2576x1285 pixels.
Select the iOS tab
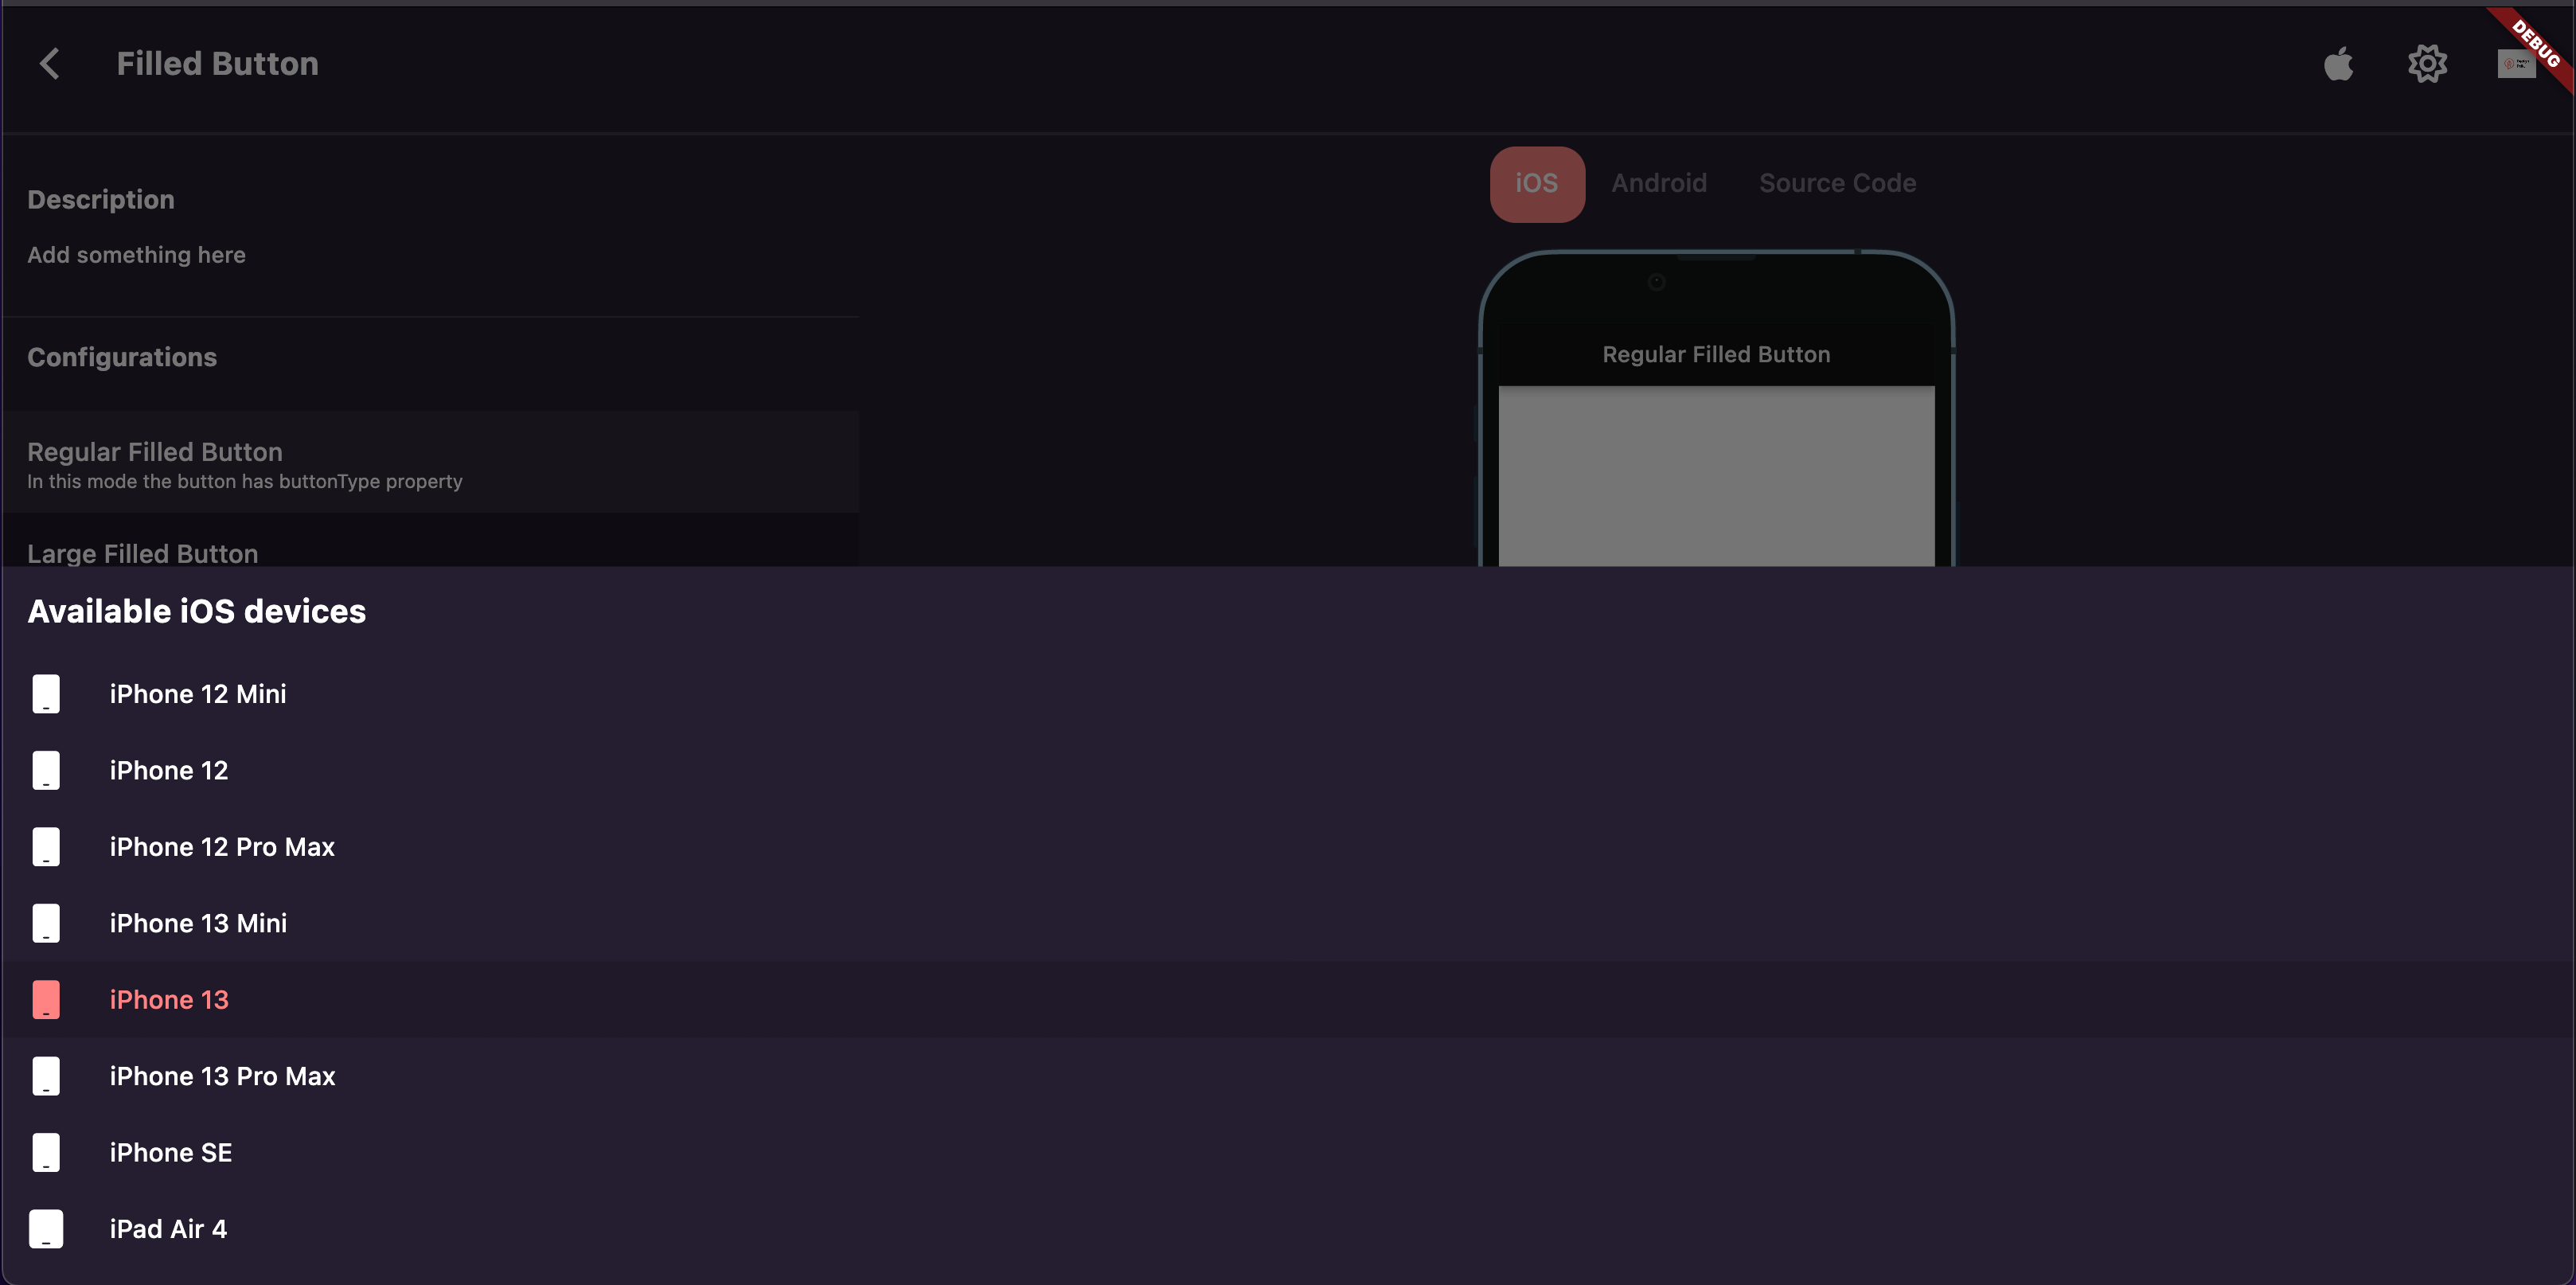click(1537, 183)
